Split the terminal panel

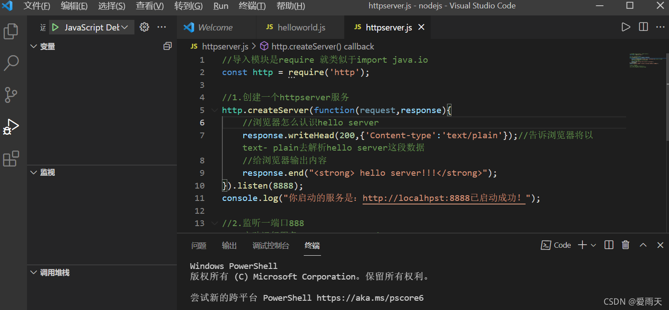coord(609,245)
